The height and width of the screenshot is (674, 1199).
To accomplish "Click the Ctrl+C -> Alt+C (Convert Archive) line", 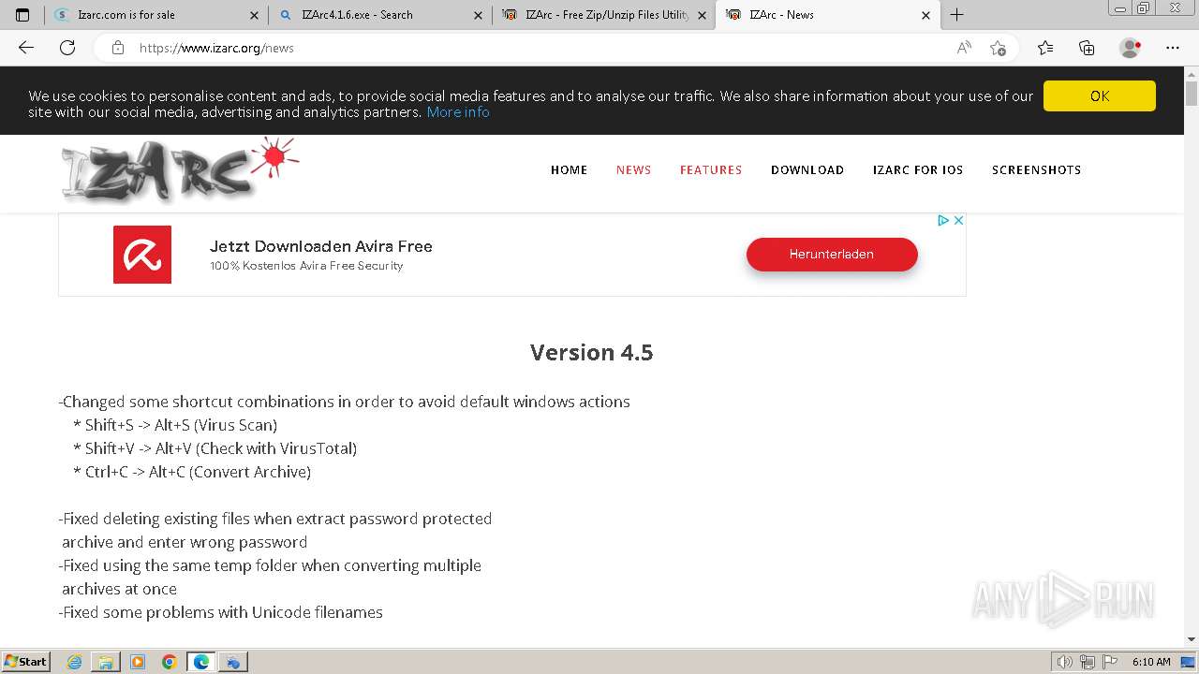I will pyautogui.click(x=192, y=472).
